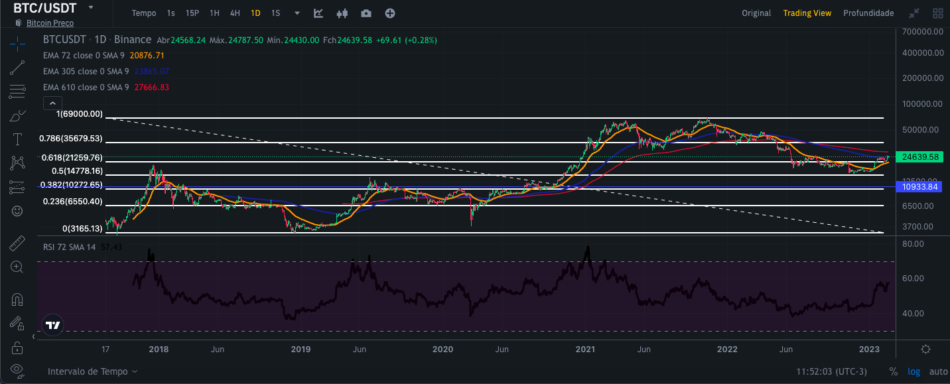The width and height of the screenshot is (950, 384).
Task: Click the document icon beside Bitcoin Preço
Action: click(18, 23)
